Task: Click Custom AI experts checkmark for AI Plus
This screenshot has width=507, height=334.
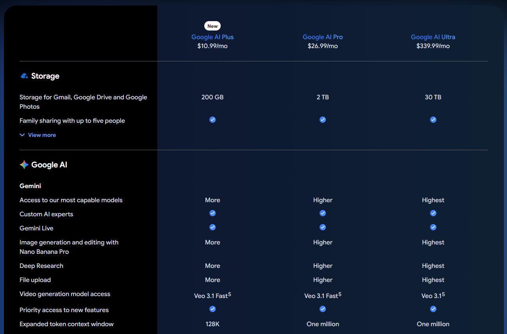Action: pyautogui.click(x=212, y=213)
